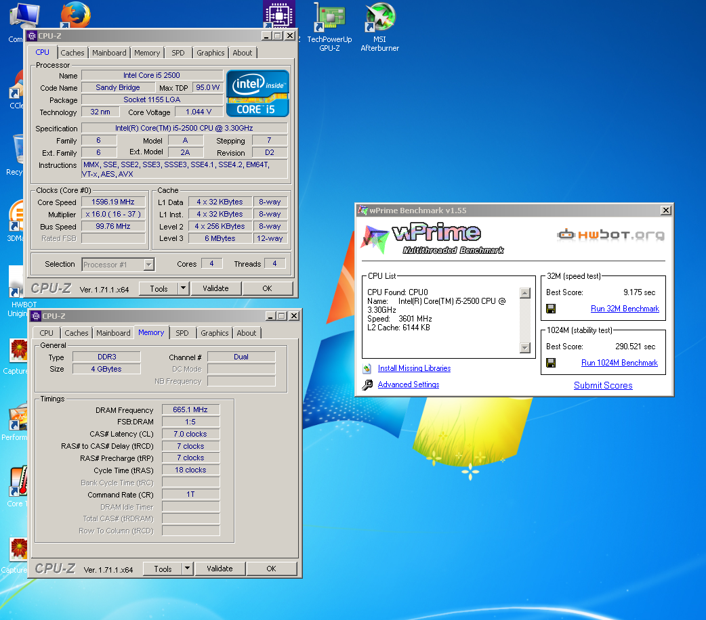The image size is (706, 620).
Task: Select Graphics tab in bottom CPU-Z window
Action: pos(214,333)
